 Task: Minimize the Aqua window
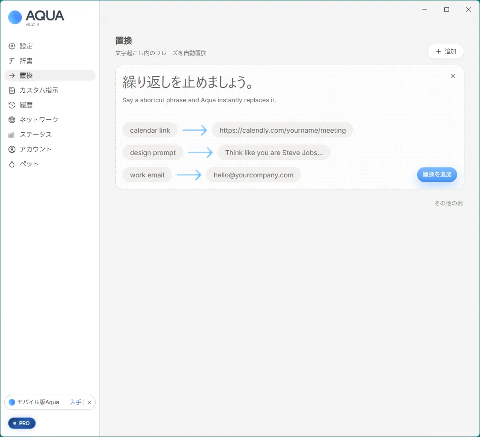pos(425,10)
